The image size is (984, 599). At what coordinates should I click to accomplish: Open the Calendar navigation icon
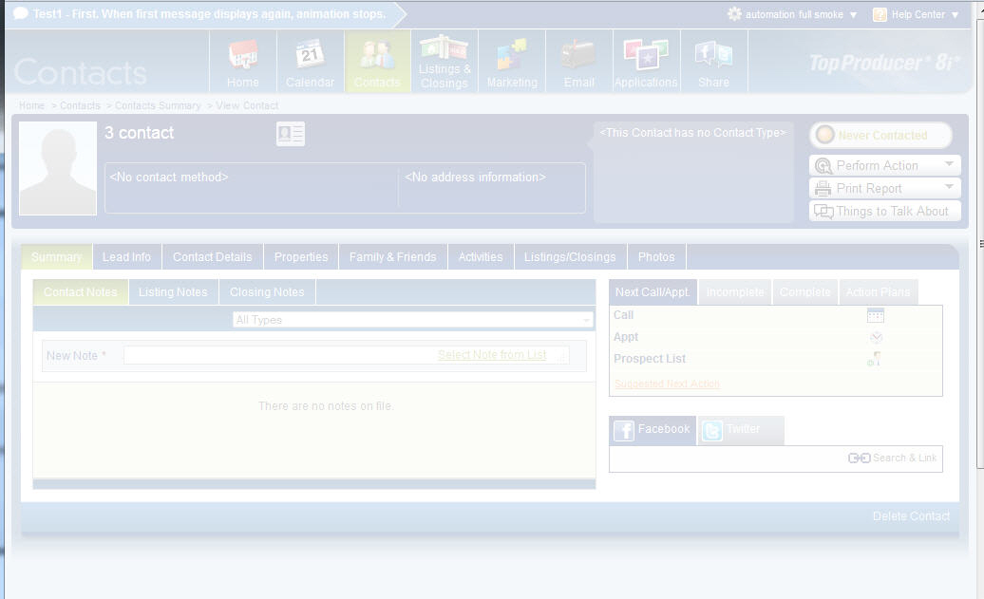tap(310, 56)
